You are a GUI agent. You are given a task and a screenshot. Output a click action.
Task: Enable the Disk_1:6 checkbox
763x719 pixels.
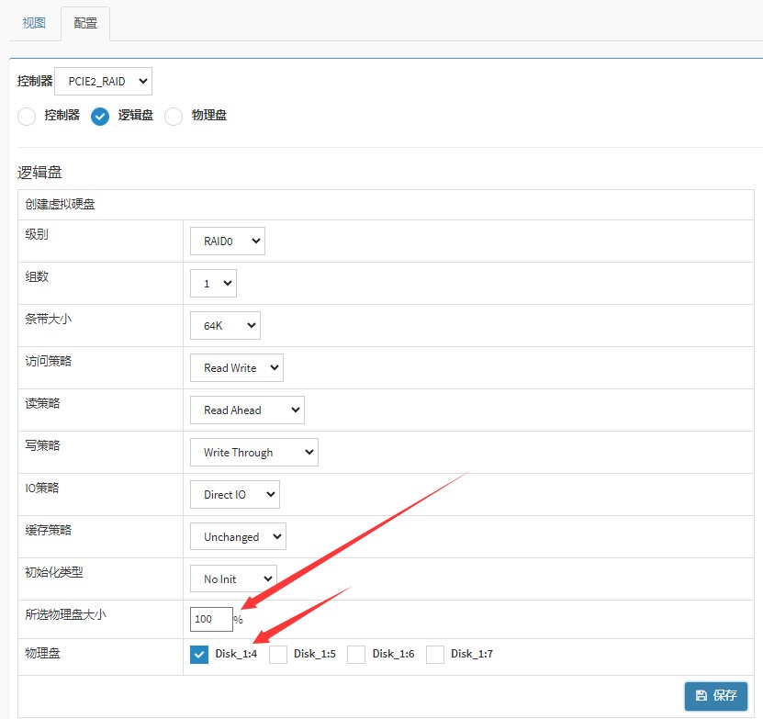[x=356, y=655]
